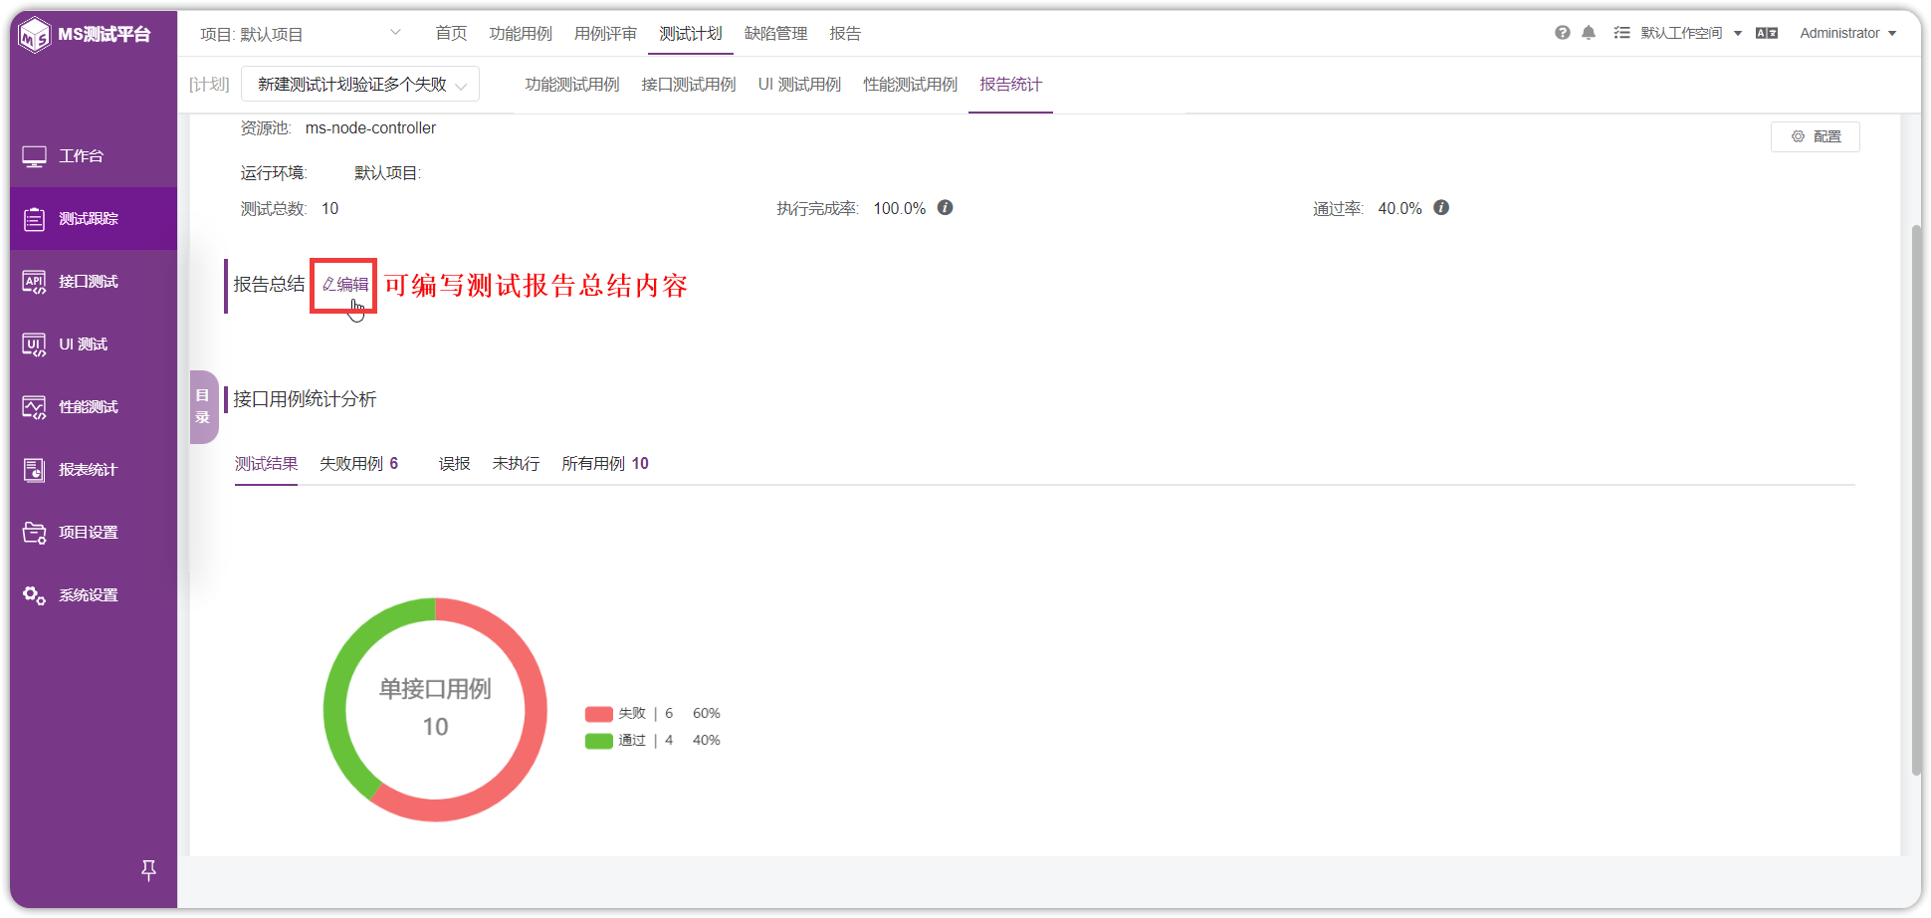This screenshot has height=918, width=1931.
Task: Switch to the 性能测试用例 tab
Action: click(x=911, y=85)
